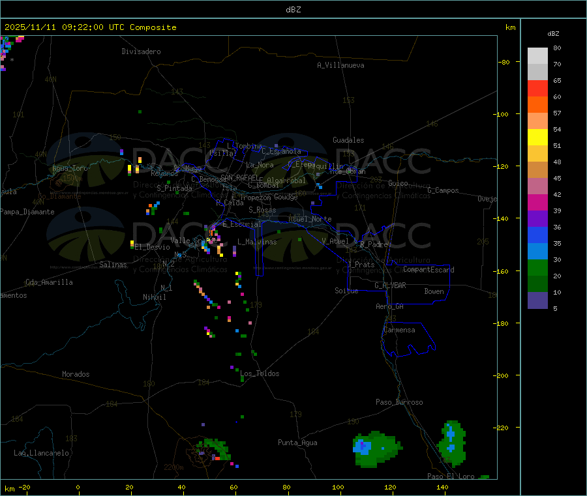The width and height of the screenshot is (587, 496).
Task: Click the Atuel_Norte label
Action: (x=310, y=219)
